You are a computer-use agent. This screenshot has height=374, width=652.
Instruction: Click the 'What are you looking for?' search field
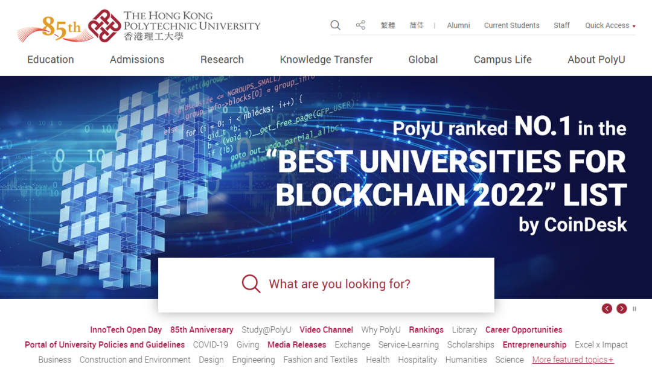pyautogui.click(x=326, y=285)
